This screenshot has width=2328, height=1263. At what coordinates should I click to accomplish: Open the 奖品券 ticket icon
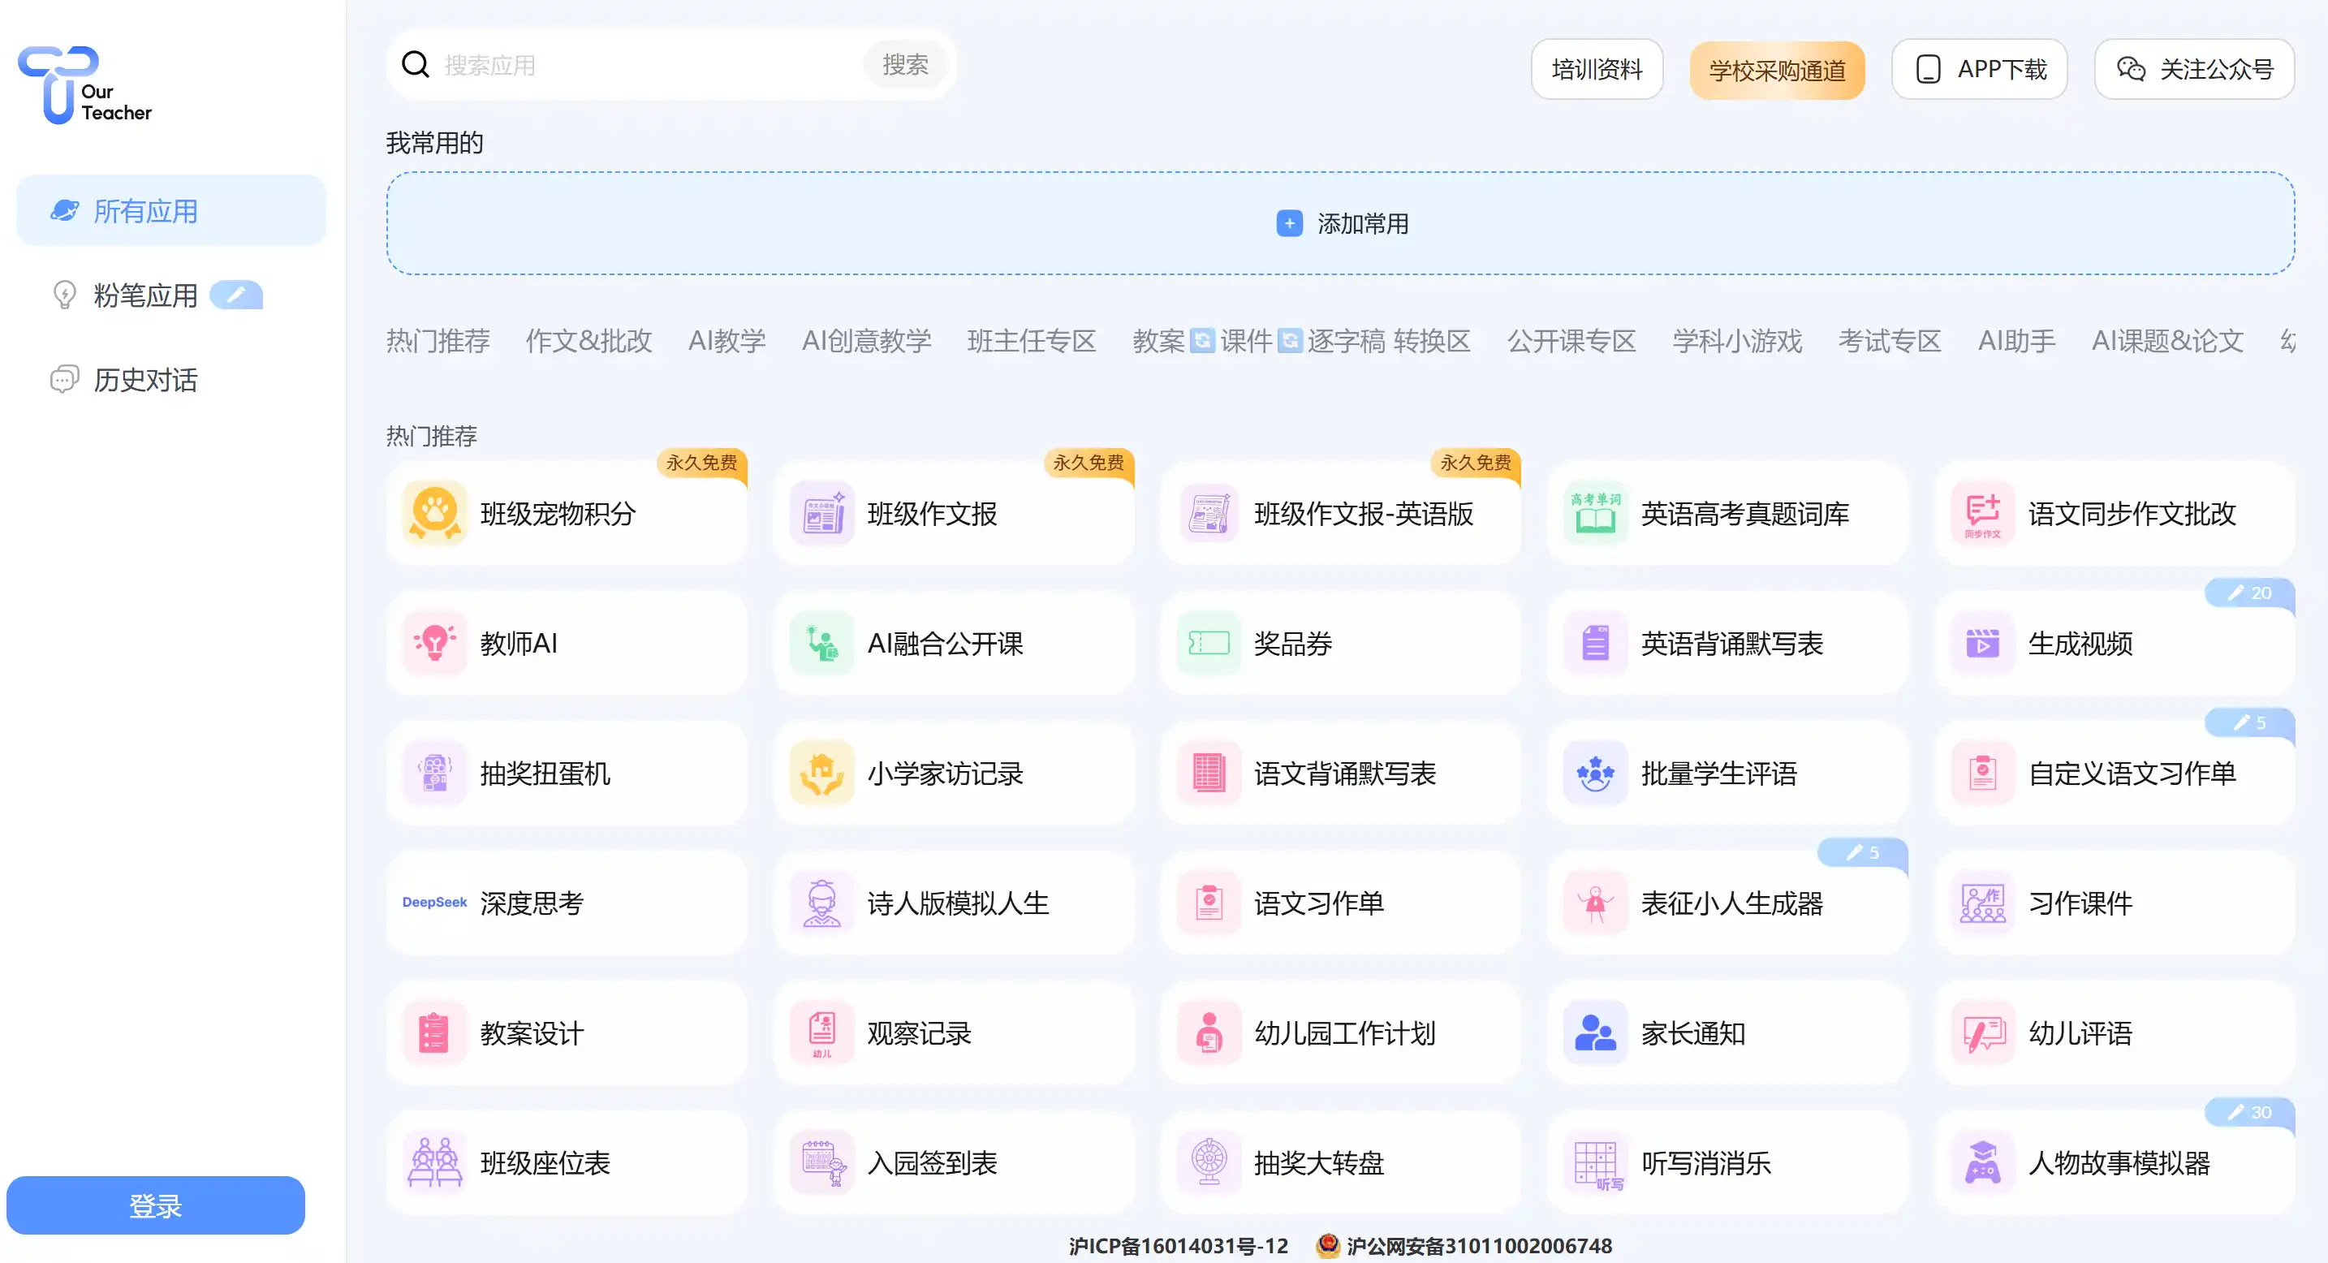pyautogui.click(x=1209, y=643)
